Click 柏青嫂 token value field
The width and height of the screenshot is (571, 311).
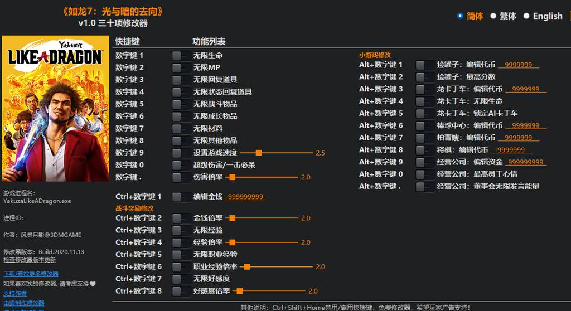pos(518,138)
